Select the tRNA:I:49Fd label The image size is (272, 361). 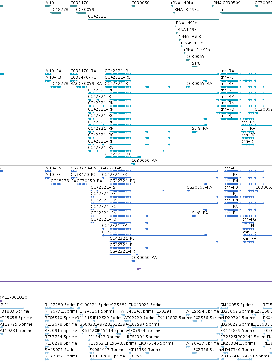tap(190, 36)
